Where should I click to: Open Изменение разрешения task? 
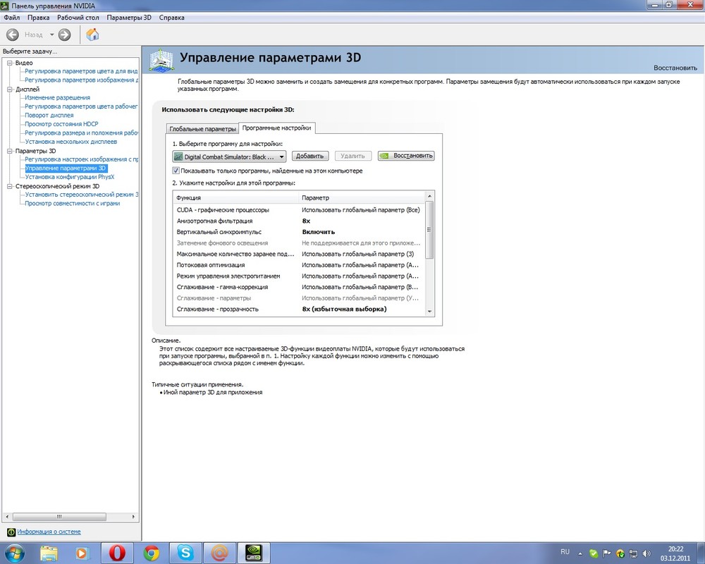pos(58,97)
